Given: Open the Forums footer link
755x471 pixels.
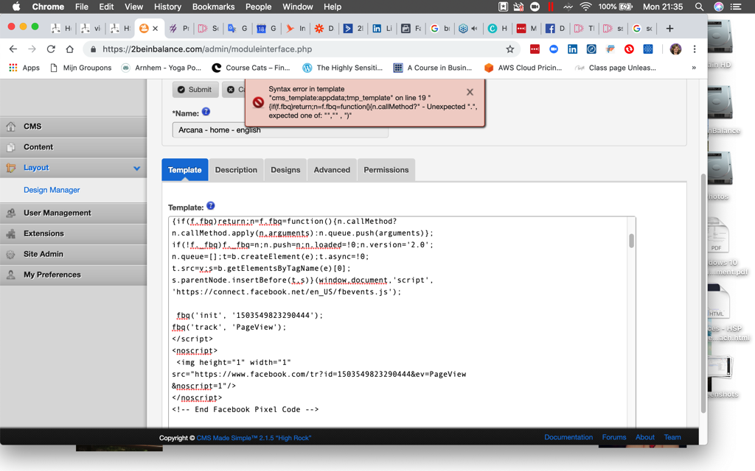Looking at the screenshot, I should pos(613,437).
